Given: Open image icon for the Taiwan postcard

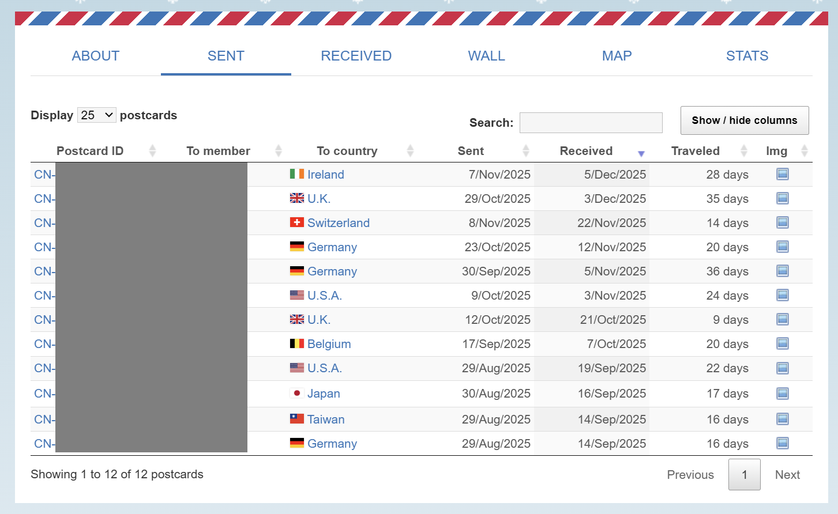Looking at the screenshot, I should 782,419.
